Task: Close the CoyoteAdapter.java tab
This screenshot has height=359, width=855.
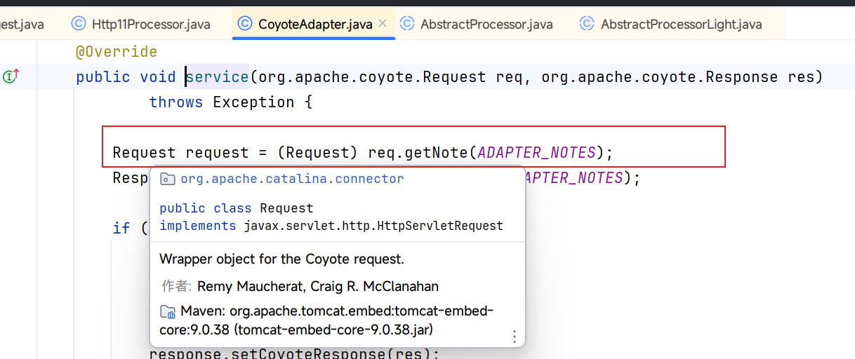Action: 383,24
